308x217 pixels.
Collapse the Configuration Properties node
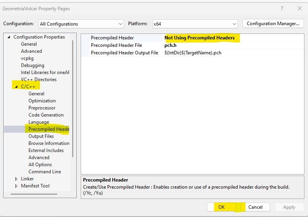click(9, 37)
